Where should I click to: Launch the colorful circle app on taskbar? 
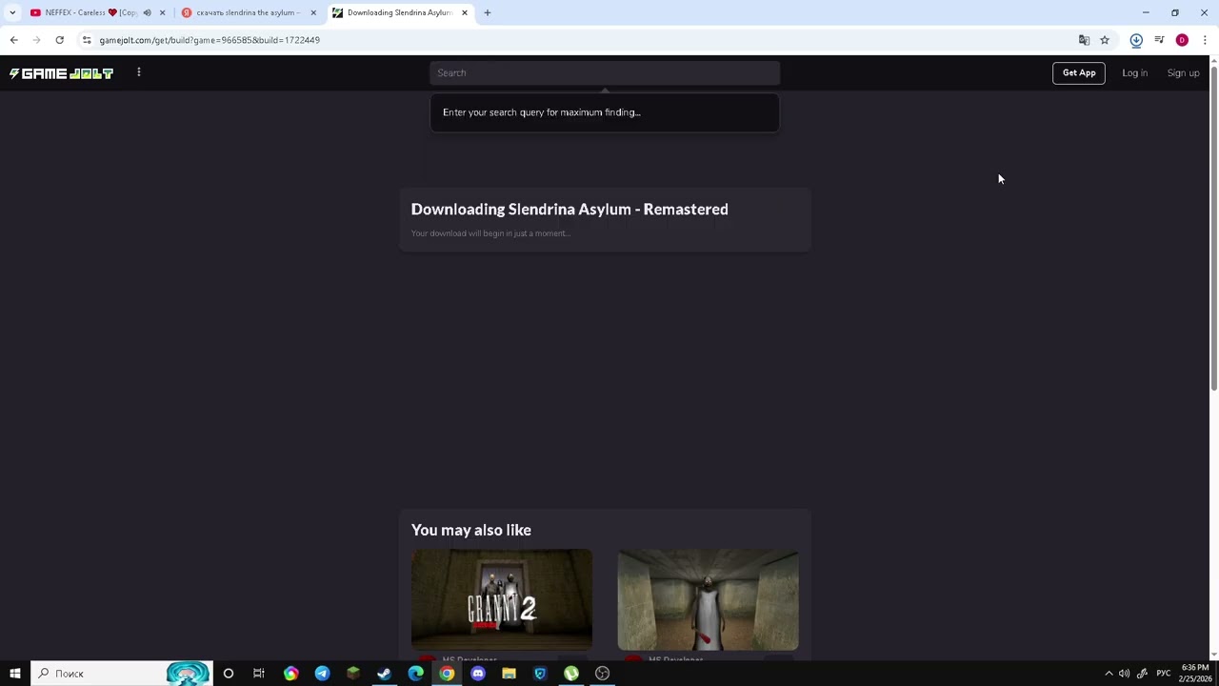[291, 674]
